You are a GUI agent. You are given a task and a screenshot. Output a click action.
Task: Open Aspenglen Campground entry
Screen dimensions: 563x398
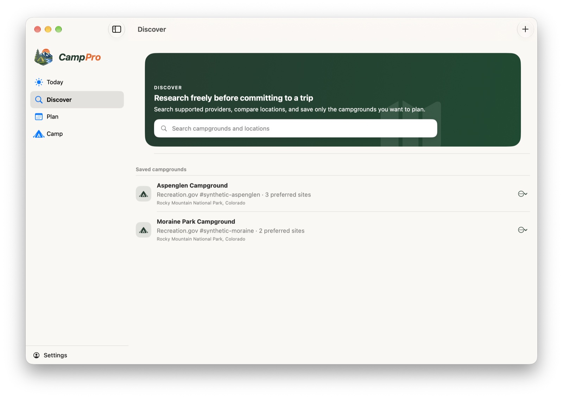pos(333,194)
